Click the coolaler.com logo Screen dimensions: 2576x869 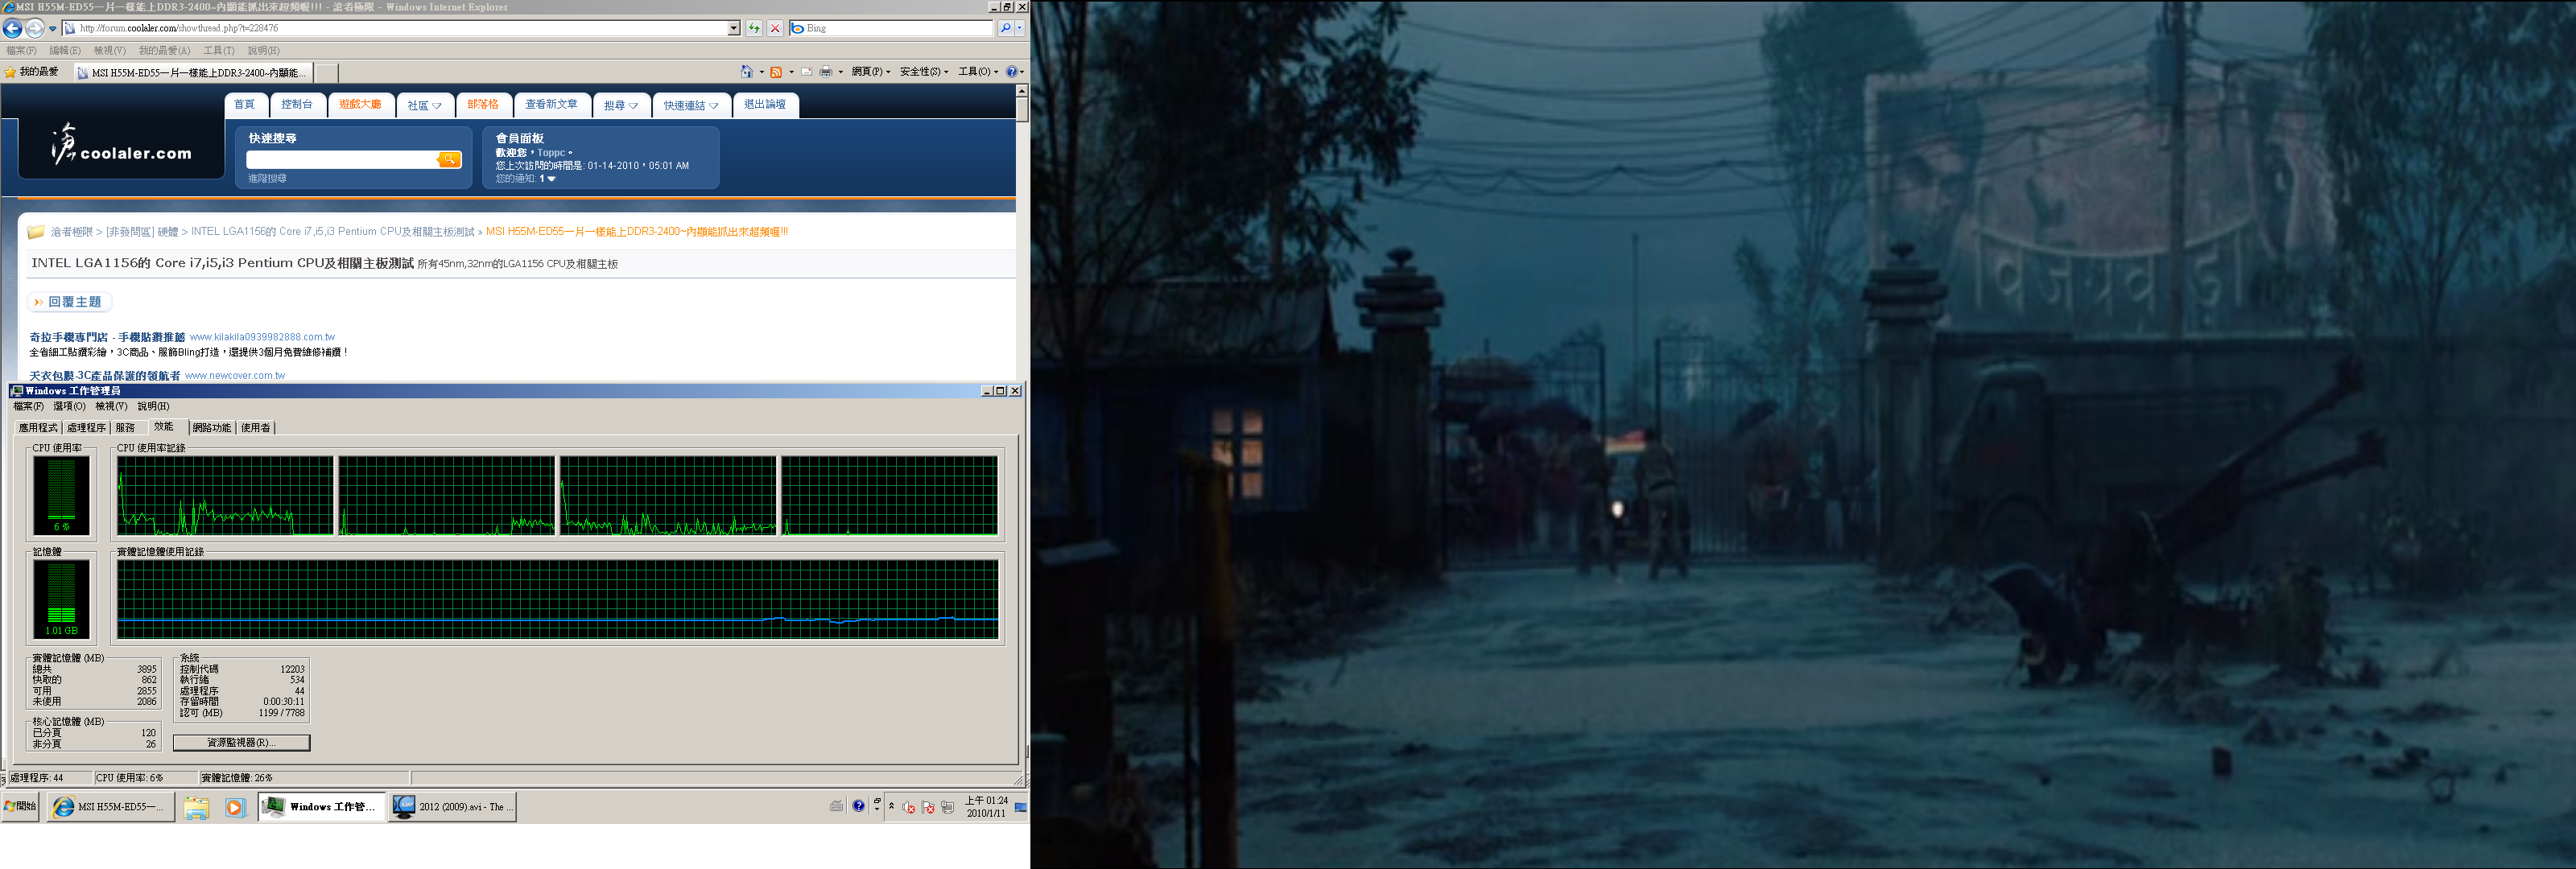pos(121,146)
